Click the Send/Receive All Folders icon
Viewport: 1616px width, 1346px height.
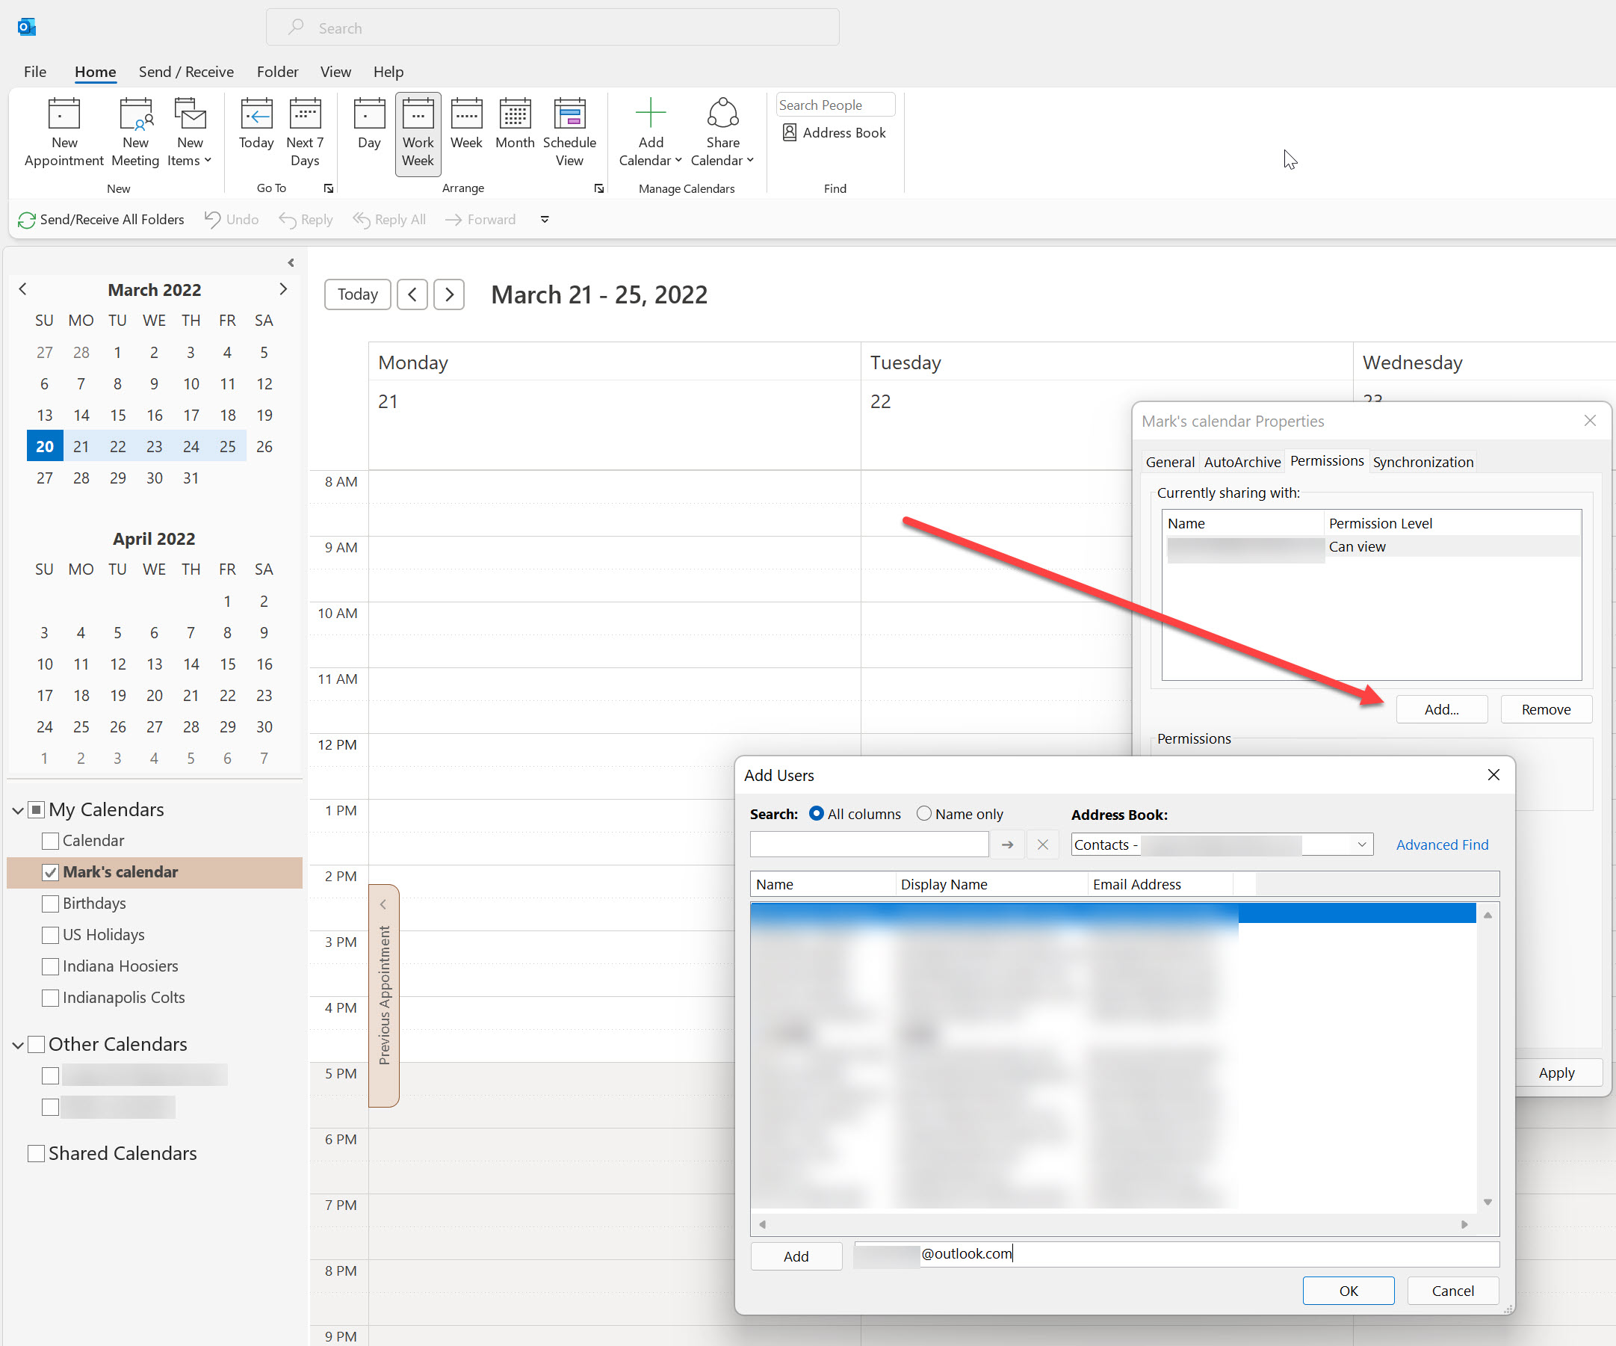(x=24, y=219)
